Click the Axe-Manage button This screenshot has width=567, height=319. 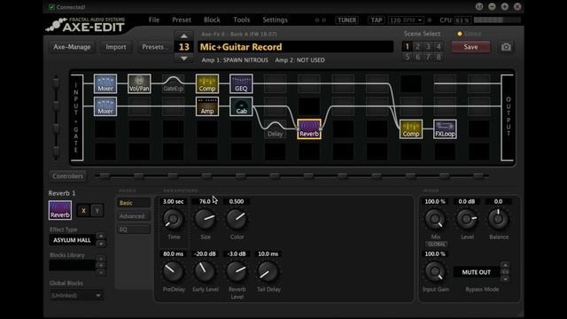pyautogui.click(x=72, y=47)
